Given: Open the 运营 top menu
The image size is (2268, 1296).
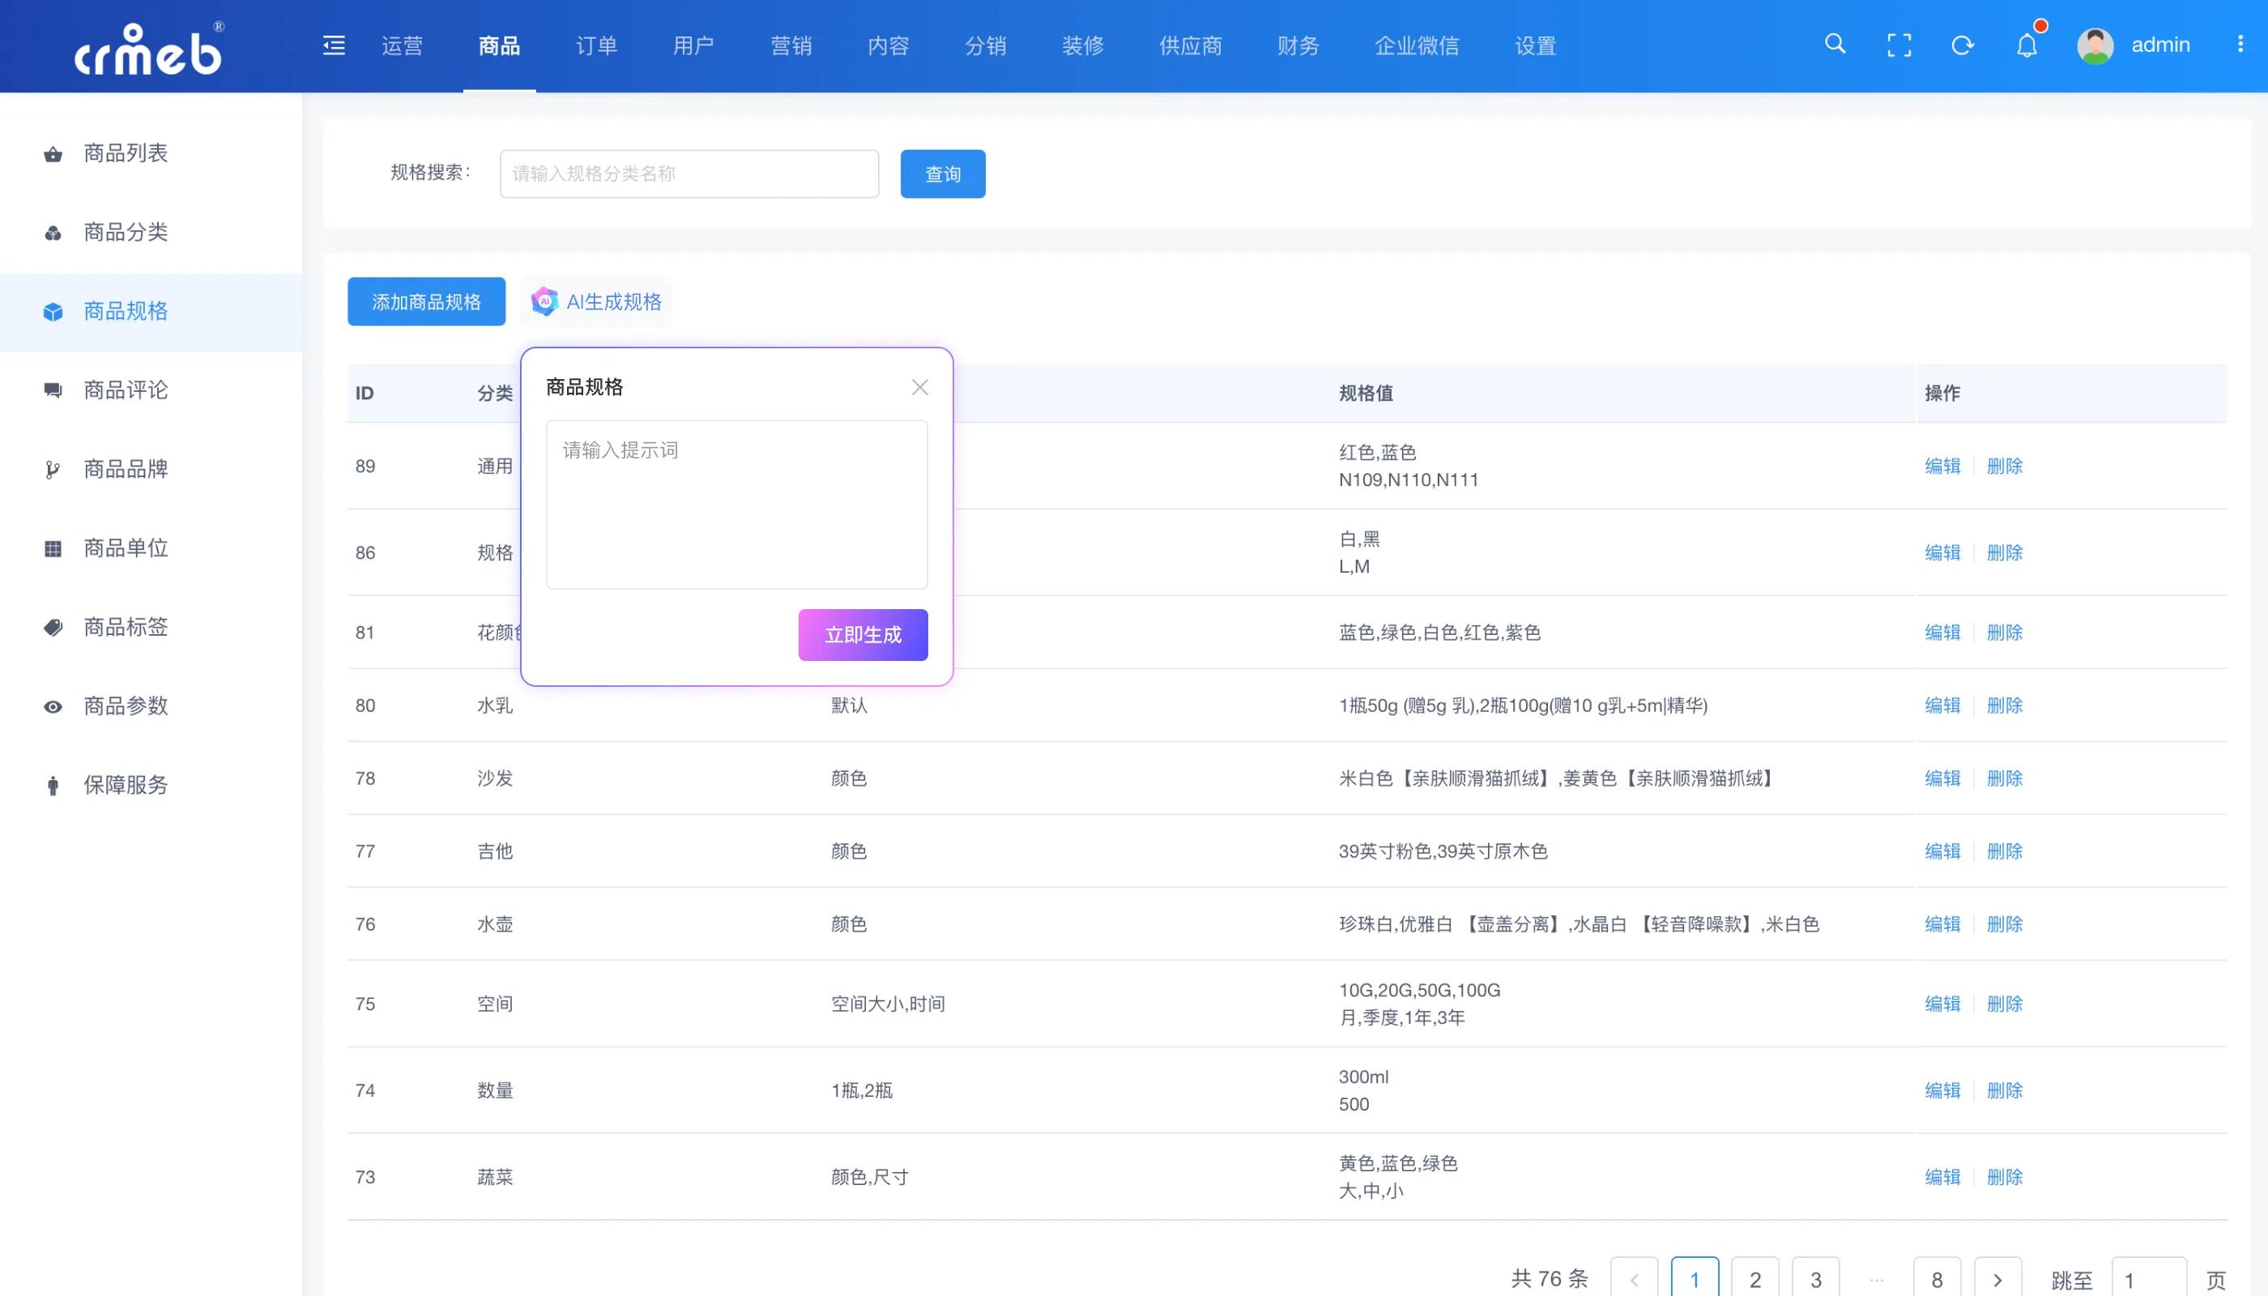Looking at the screenshot, I should pos(403,45).
